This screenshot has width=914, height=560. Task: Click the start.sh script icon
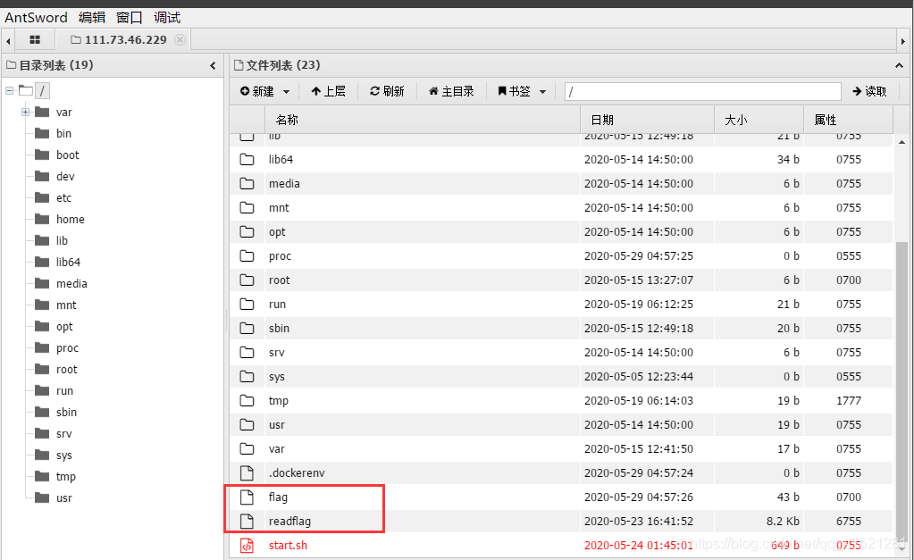(247, 546)
